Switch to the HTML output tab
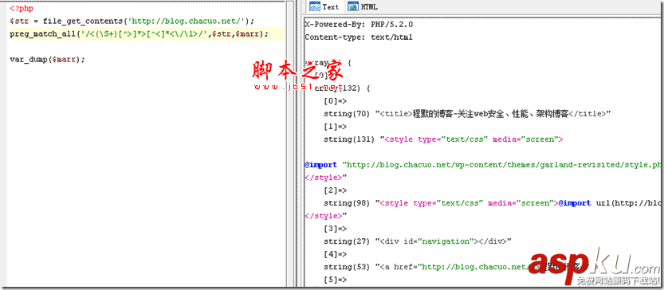The height and width of the screenshot is (290, 664). coord(363,7)
